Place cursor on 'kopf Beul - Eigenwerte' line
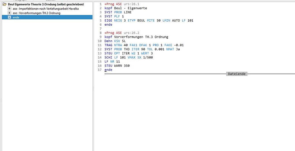This screenshot has height=151, width=295. point(126,8)
